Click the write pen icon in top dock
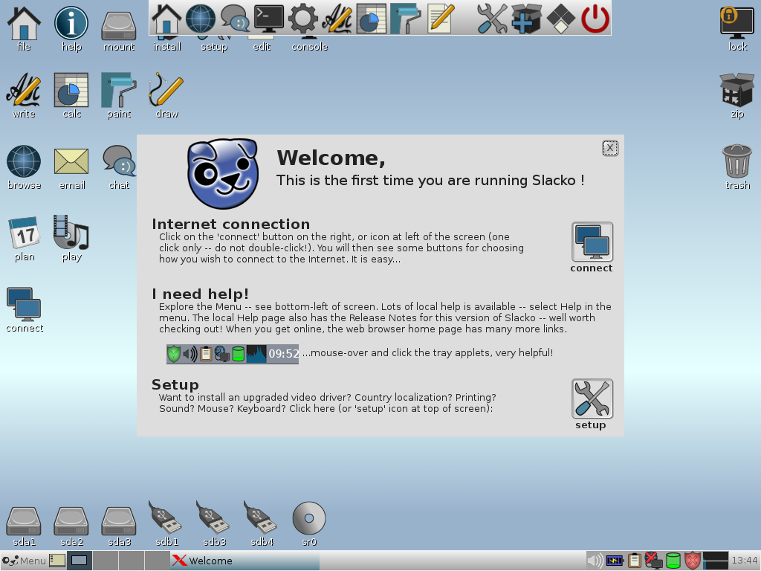Screen dimensions: 761x571 pyautogui.click(x=337, y=19)
